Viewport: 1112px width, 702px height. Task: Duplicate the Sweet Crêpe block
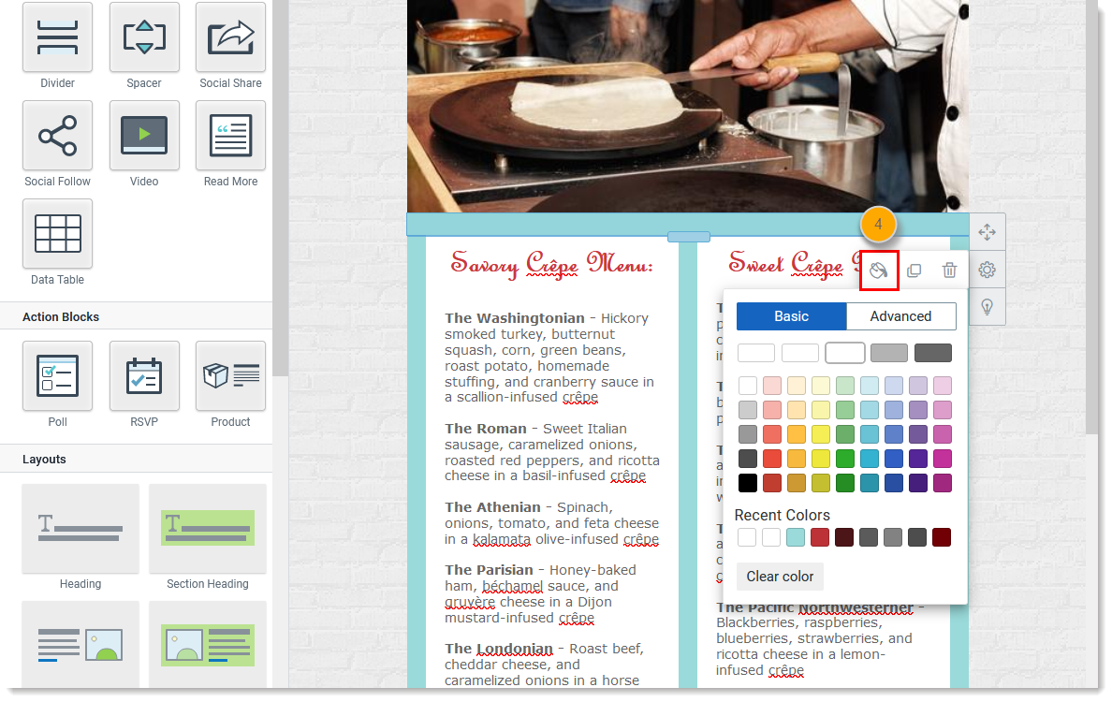(x=914, y=270)
